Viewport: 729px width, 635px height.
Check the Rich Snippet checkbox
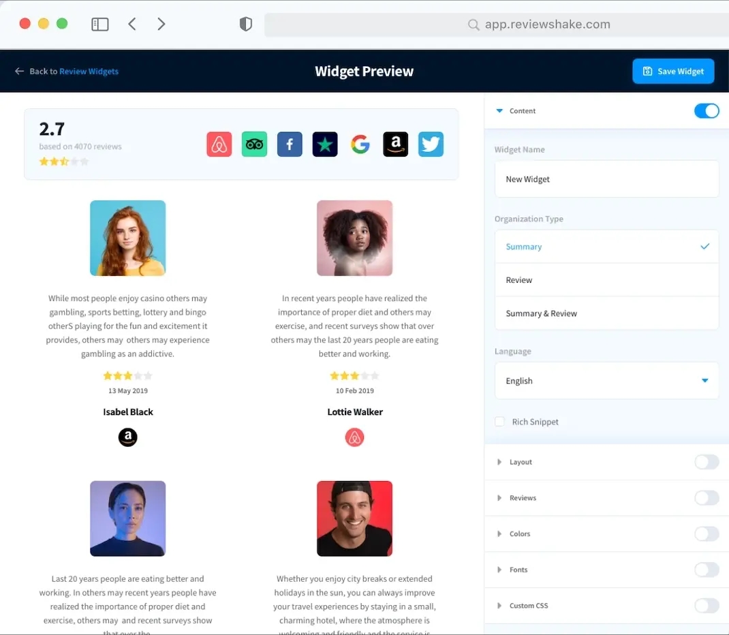[500, 422]
